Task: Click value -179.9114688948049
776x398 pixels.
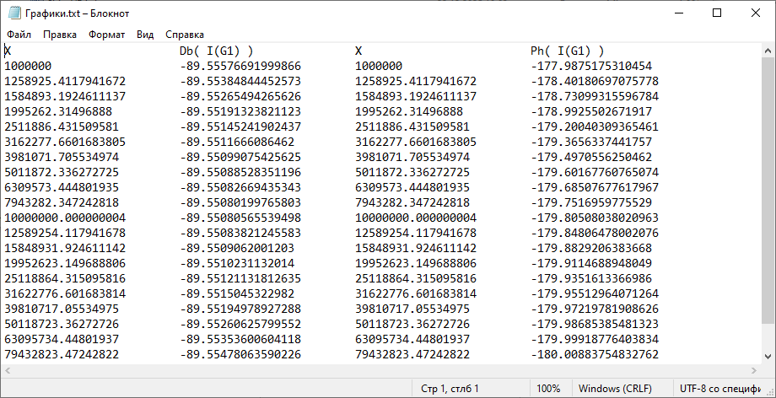Action: click(x=591, y=263)
